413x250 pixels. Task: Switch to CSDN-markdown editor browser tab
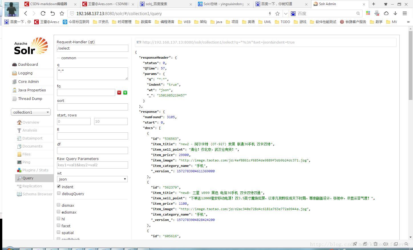click(x=50, y=4)
